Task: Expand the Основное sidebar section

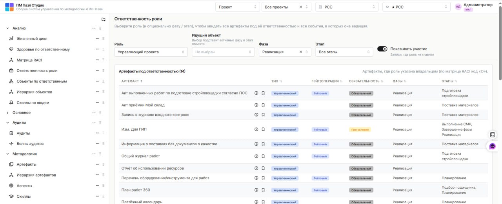Action: pos(21,113)
